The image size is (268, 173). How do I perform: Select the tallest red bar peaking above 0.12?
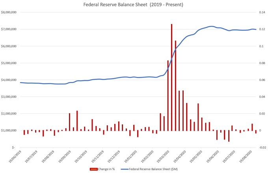pyautogui.click(x=171, y=77)
